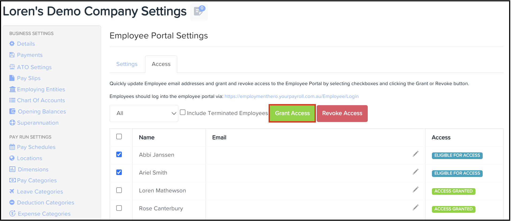Edit Loren Mathewson's email via the pencil icon
The width and height of the screenshot is (511, 221).
[x=415, y=190]
